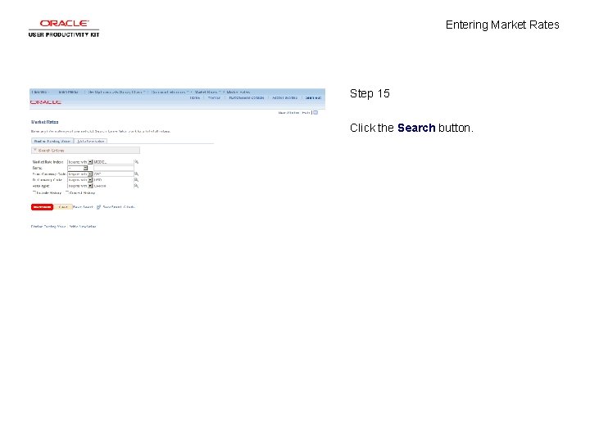Image resolution: width=590 pixels, height=442 pixels.
Task: Open the Market Rate Index operator dropdown
Action: click(x=80, y=162)
